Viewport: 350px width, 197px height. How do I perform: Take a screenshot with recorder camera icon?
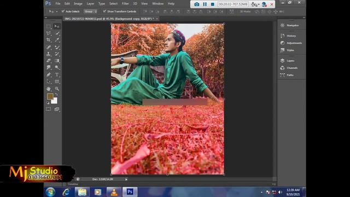(196, 4)
